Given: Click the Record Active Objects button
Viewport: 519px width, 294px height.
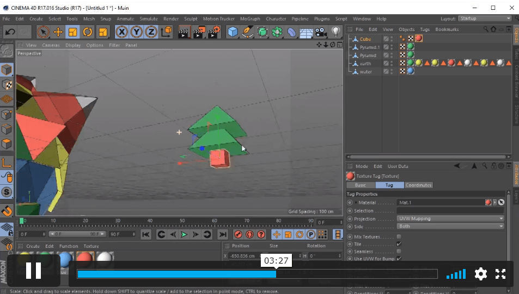Looking at the screenshot, I should [x=237, y=235].
